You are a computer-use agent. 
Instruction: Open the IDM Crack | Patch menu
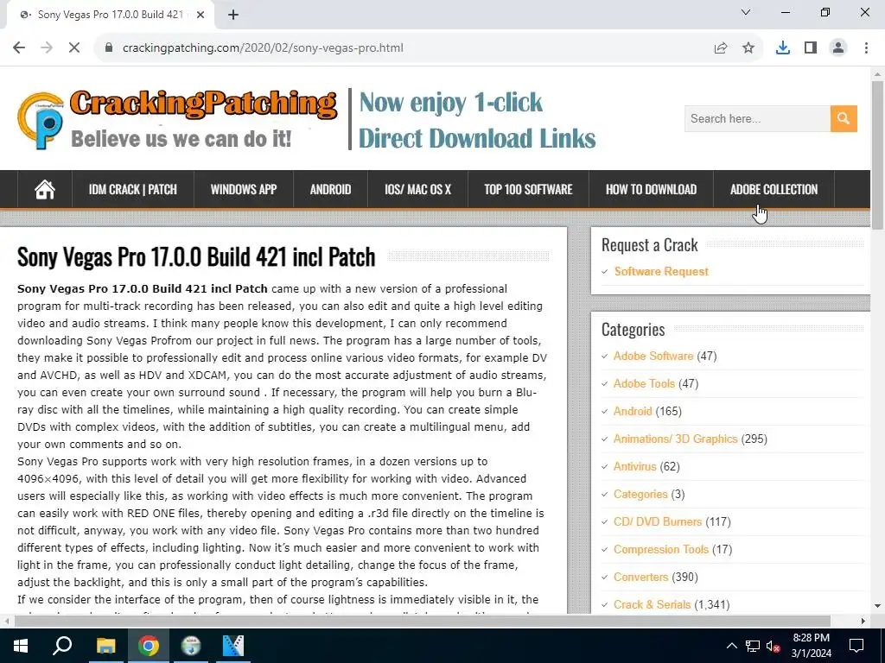tap(132, 189)
